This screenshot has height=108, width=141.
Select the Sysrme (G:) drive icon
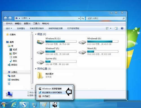pyautogui.click(x=41, y=62)
